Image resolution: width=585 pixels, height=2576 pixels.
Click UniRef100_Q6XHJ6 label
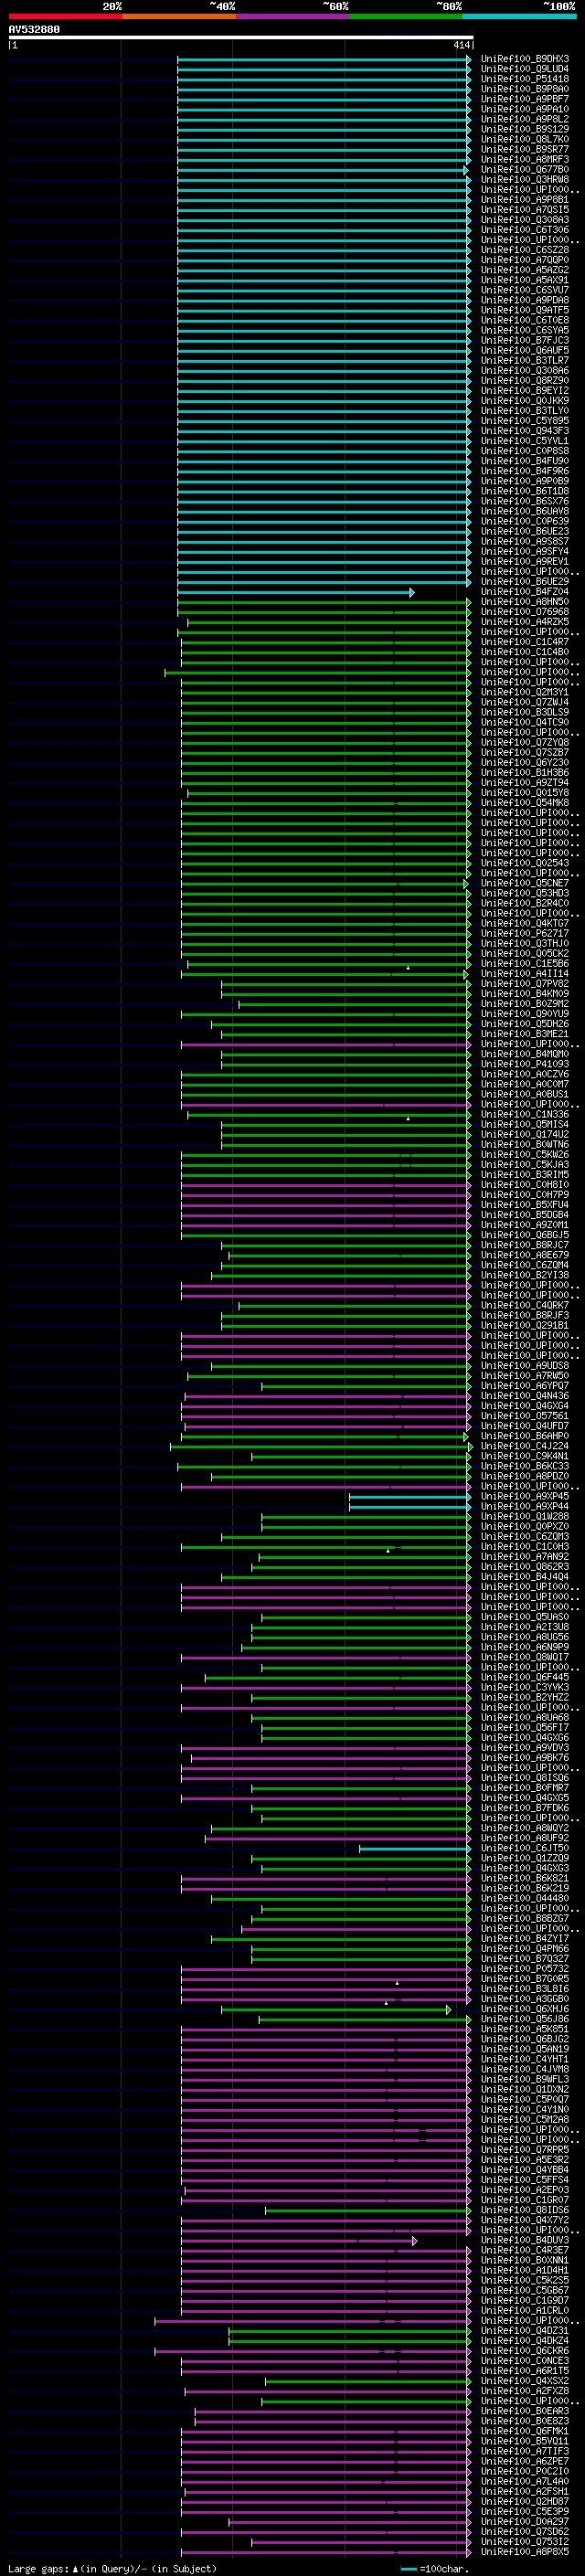[525, 2009]
